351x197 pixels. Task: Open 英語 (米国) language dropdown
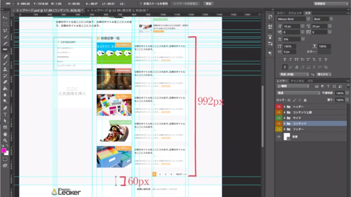pyautogui.click(x=294, y=75)
